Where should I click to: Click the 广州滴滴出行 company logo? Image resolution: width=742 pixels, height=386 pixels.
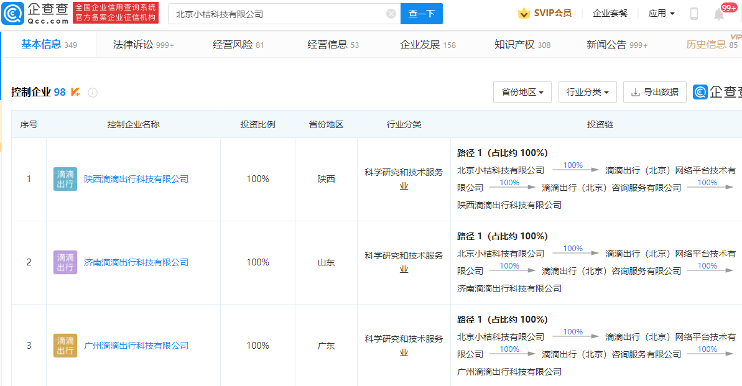coord(65,346)
